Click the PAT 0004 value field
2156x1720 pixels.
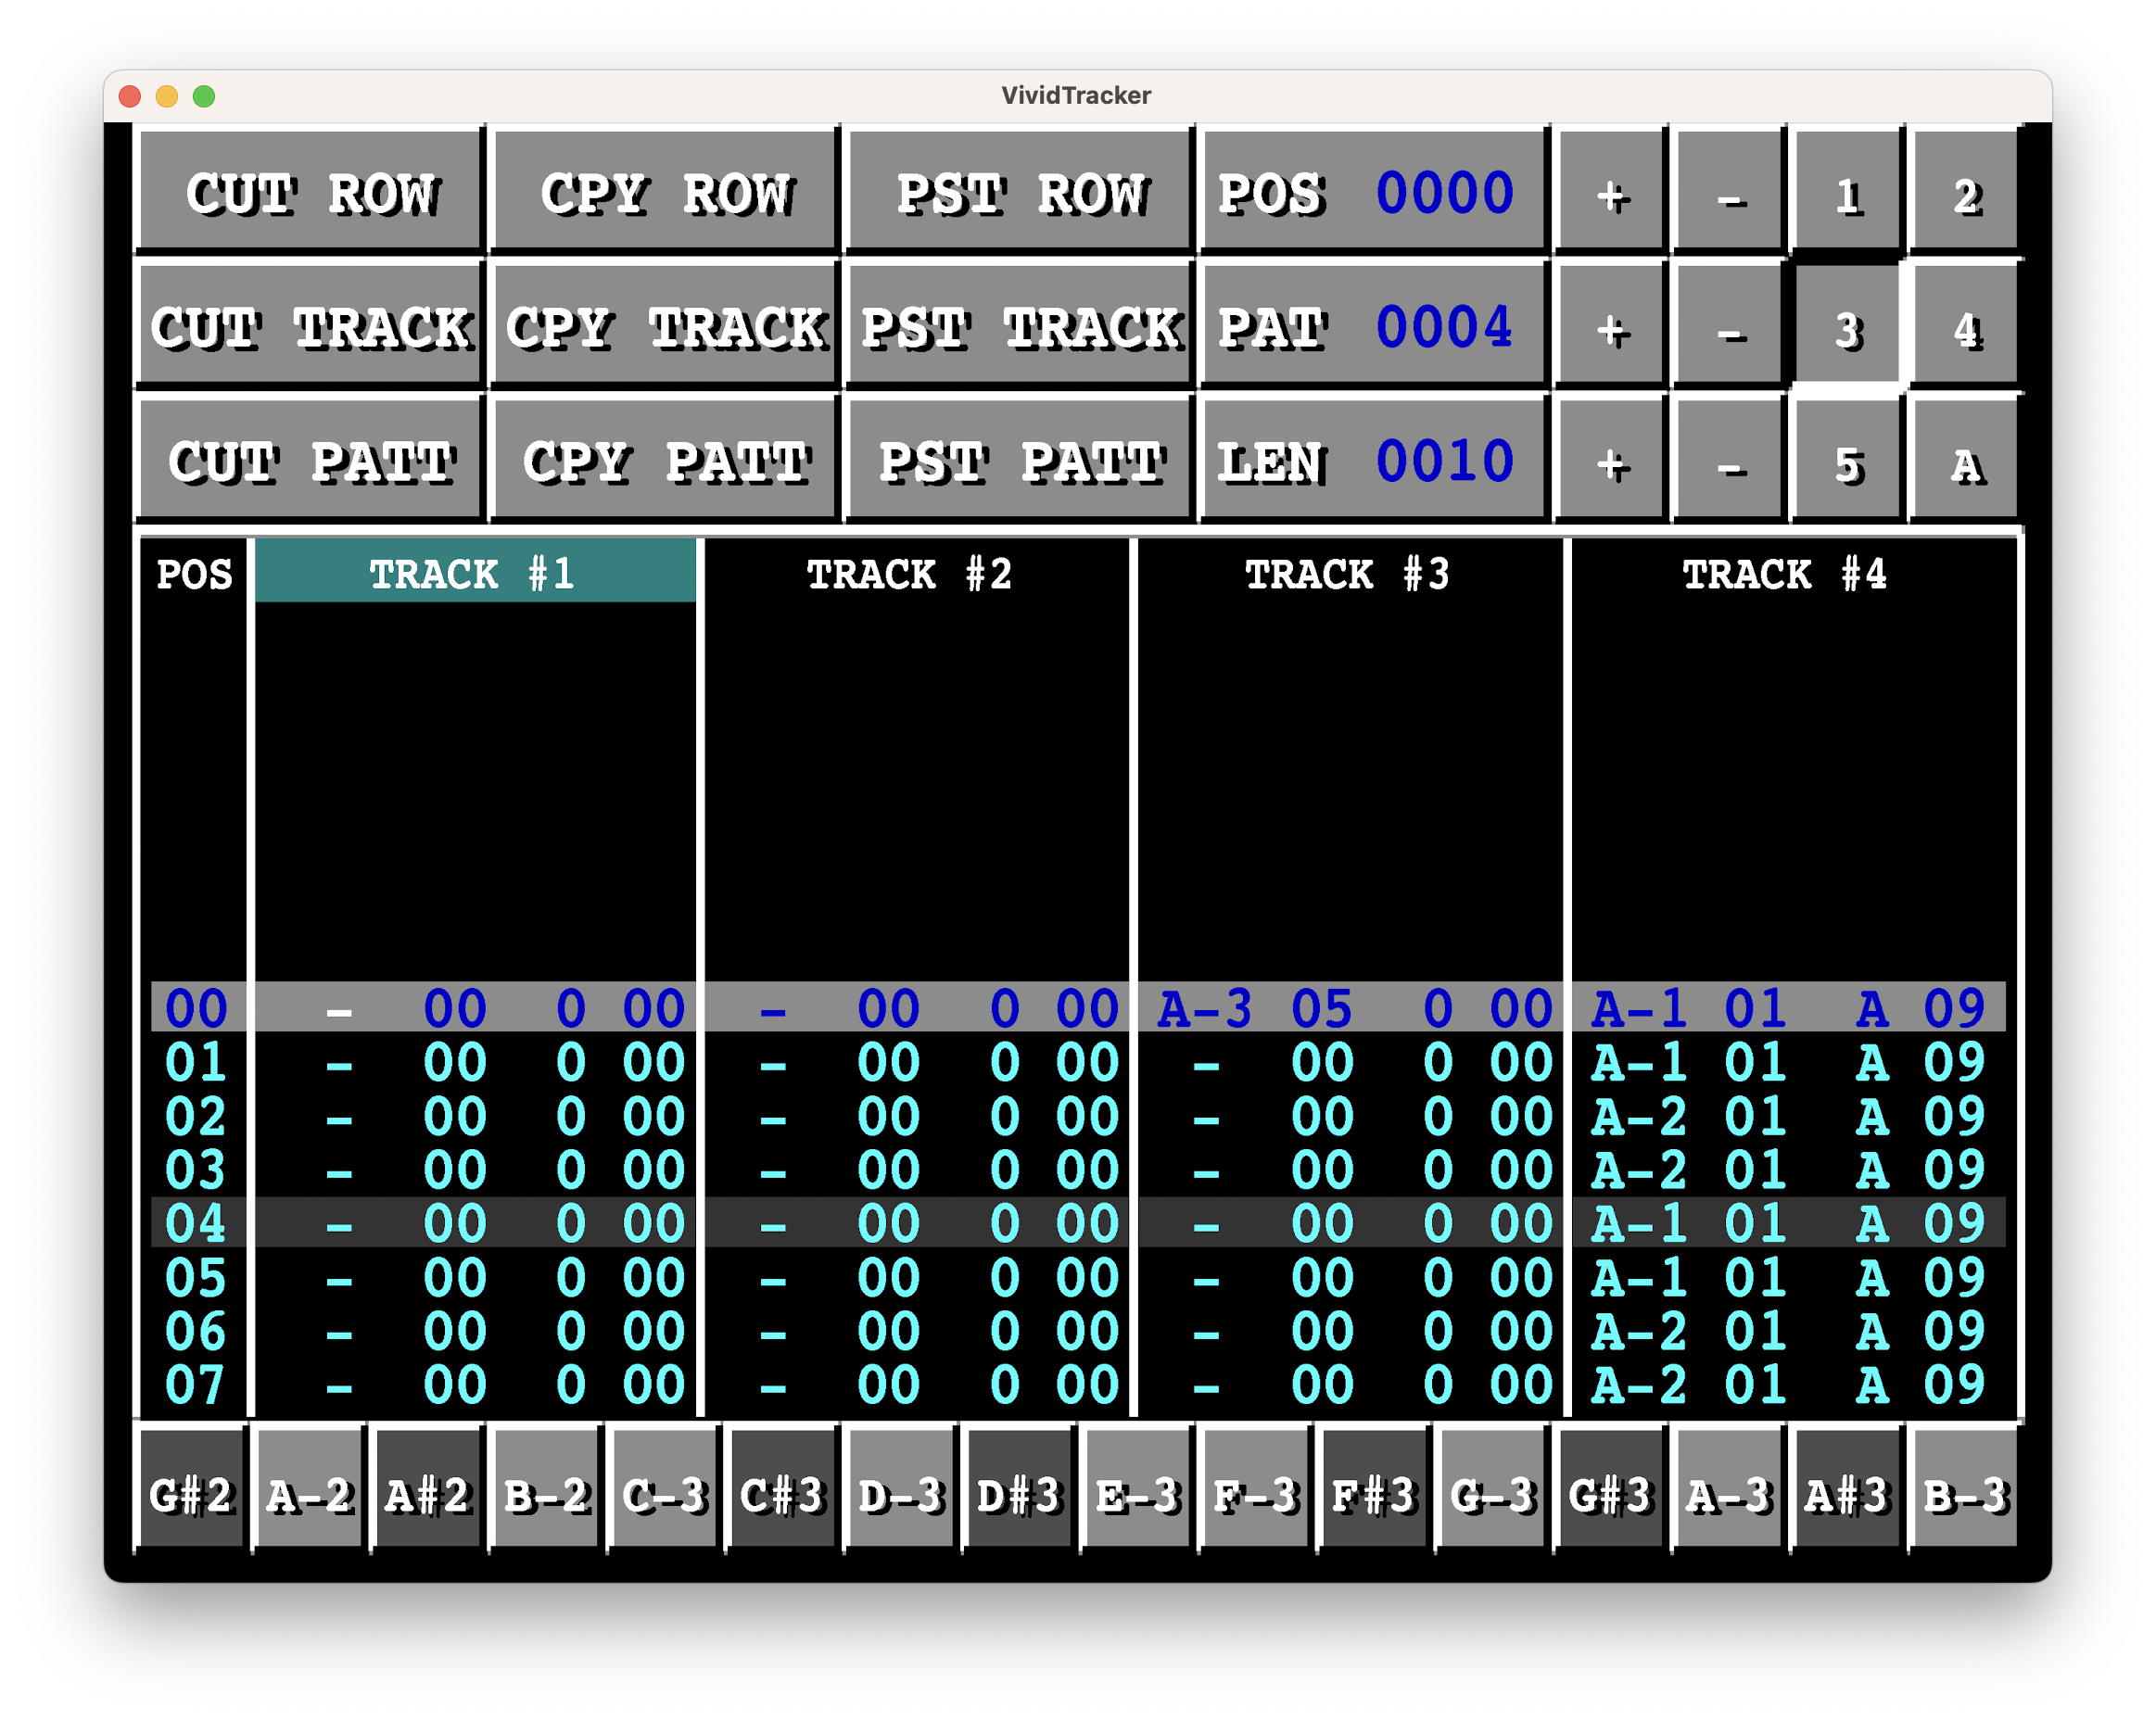tap(1443, 326)
